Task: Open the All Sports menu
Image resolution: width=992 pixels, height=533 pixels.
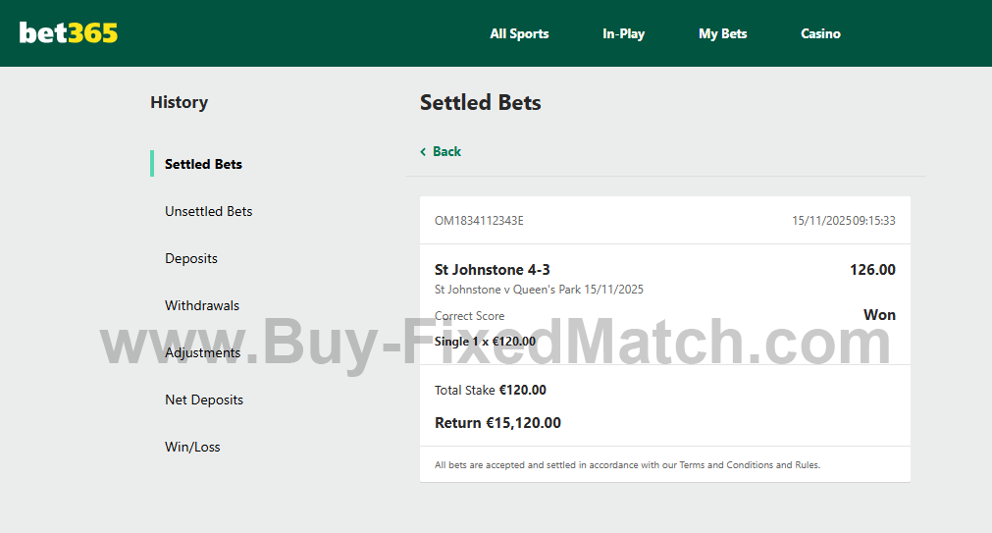Action: (519, 33)
